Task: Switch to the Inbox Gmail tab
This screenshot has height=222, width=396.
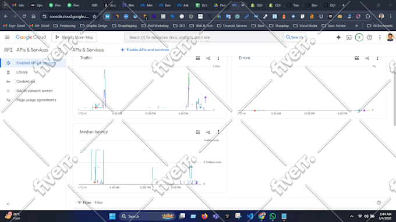Action: click(x=19, y=5)
